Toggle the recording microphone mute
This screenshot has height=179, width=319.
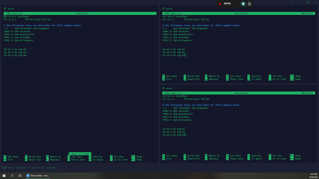(249, 3)
